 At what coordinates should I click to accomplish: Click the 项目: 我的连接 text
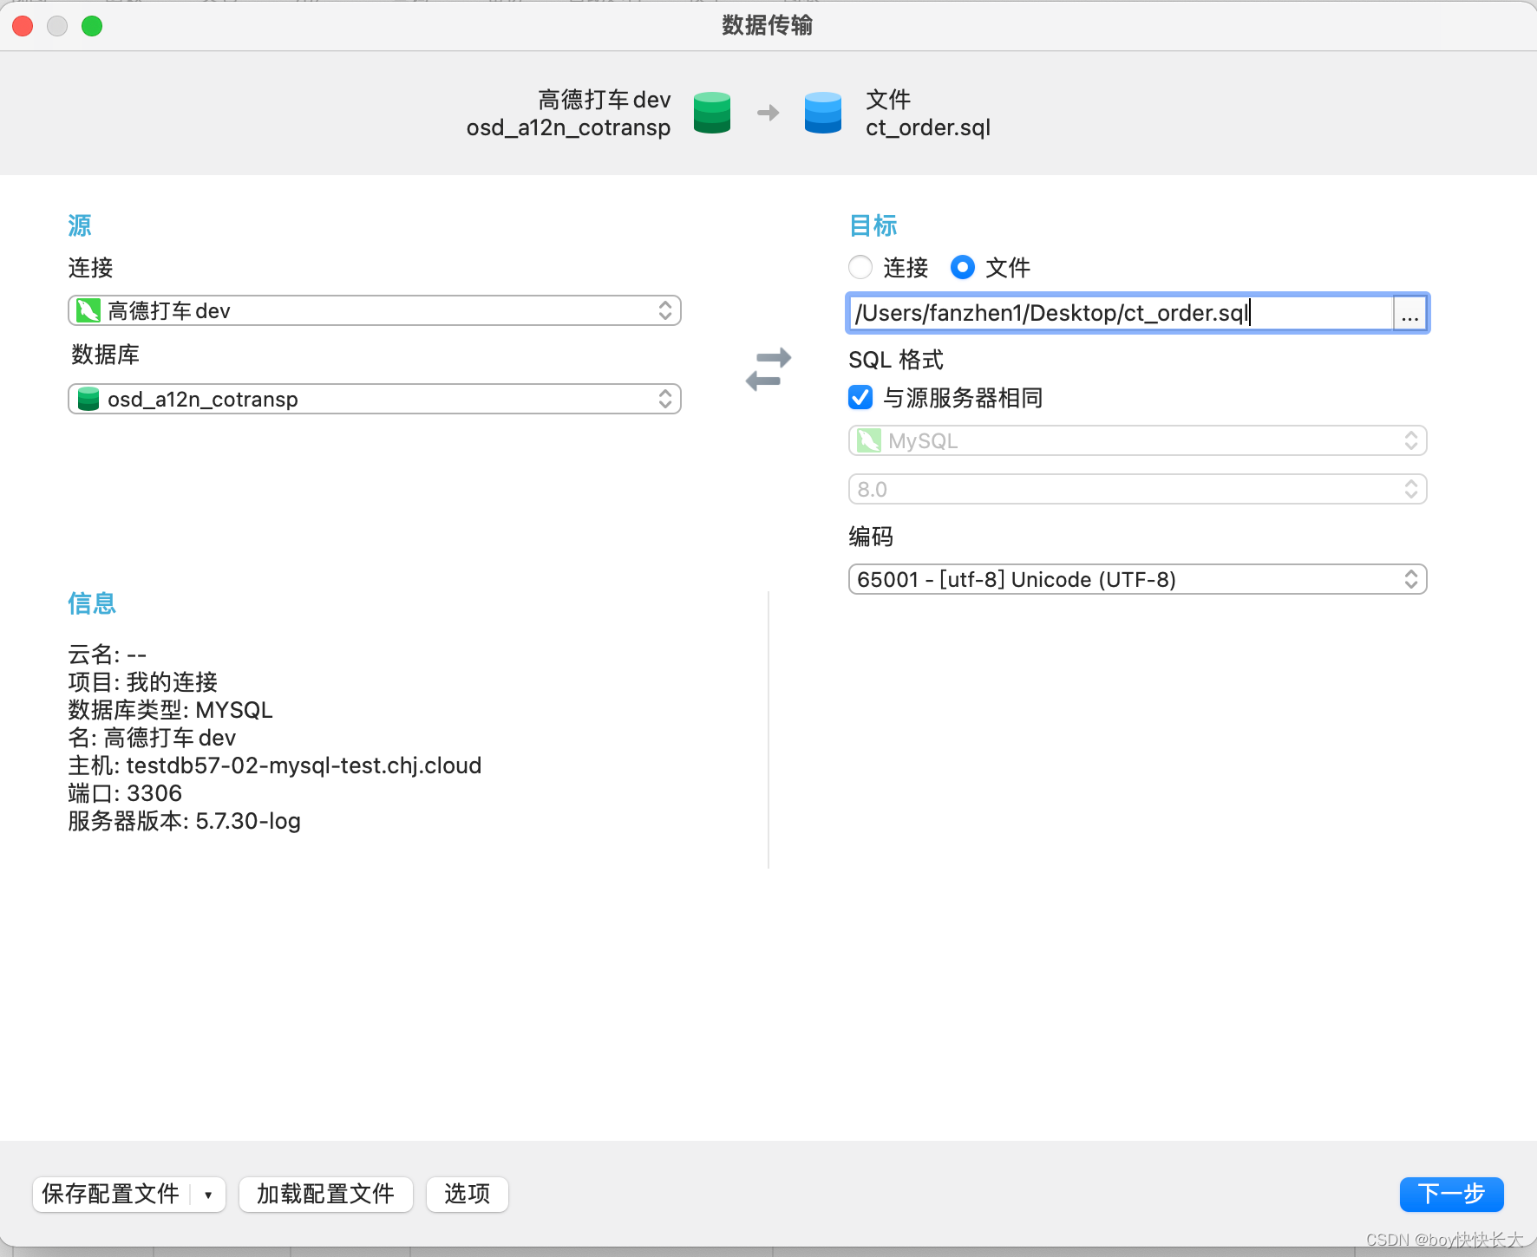click(x=143, y=682)
